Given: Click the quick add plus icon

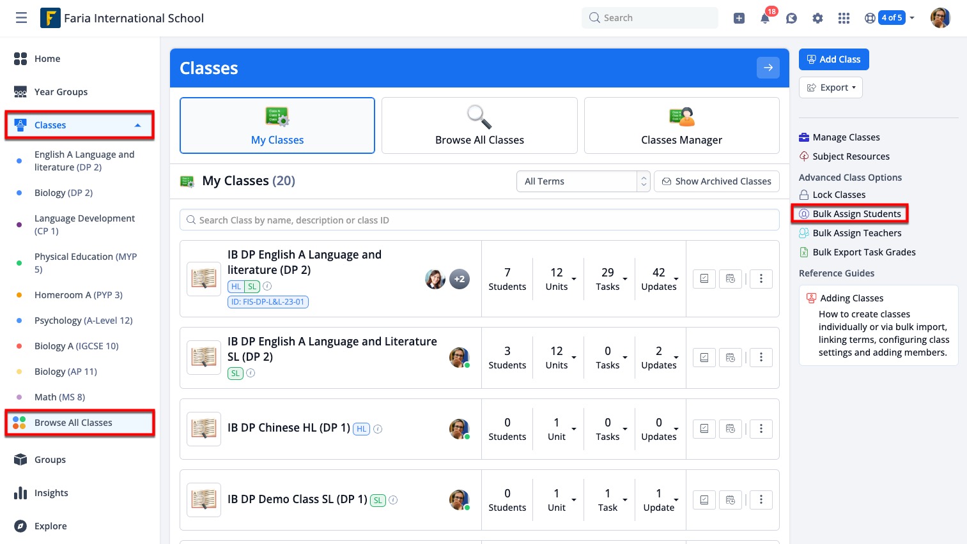Looking at the screenshot, I should point(739,19).
